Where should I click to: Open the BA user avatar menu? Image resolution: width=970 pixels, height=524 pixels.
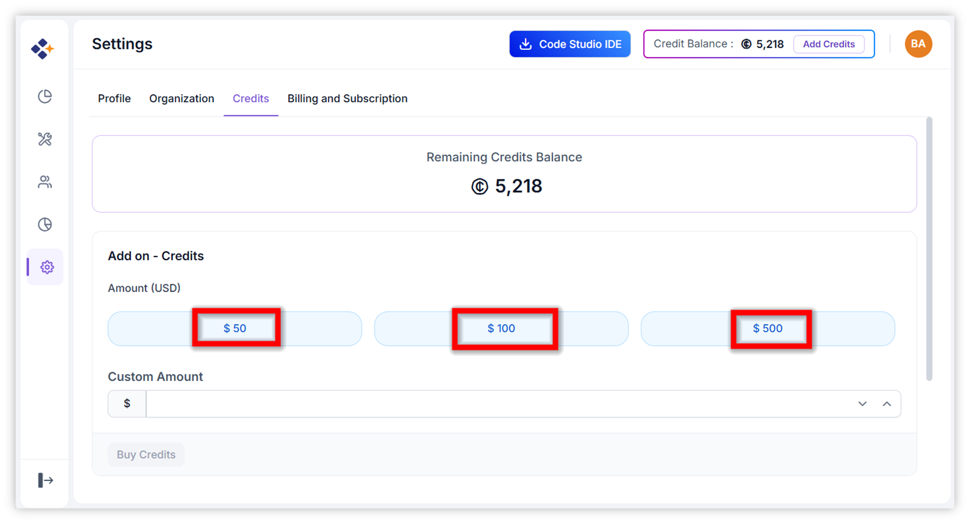pos(918,44)
